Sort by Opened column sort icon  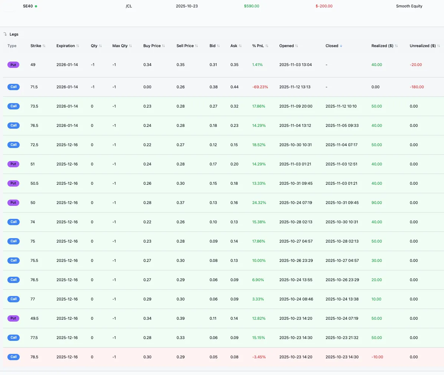[296, 46]
